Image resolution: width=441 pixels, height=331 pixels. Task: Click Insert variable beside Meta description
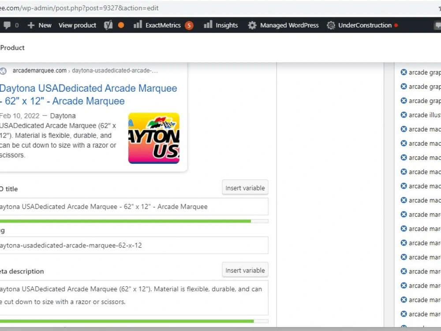245,270
